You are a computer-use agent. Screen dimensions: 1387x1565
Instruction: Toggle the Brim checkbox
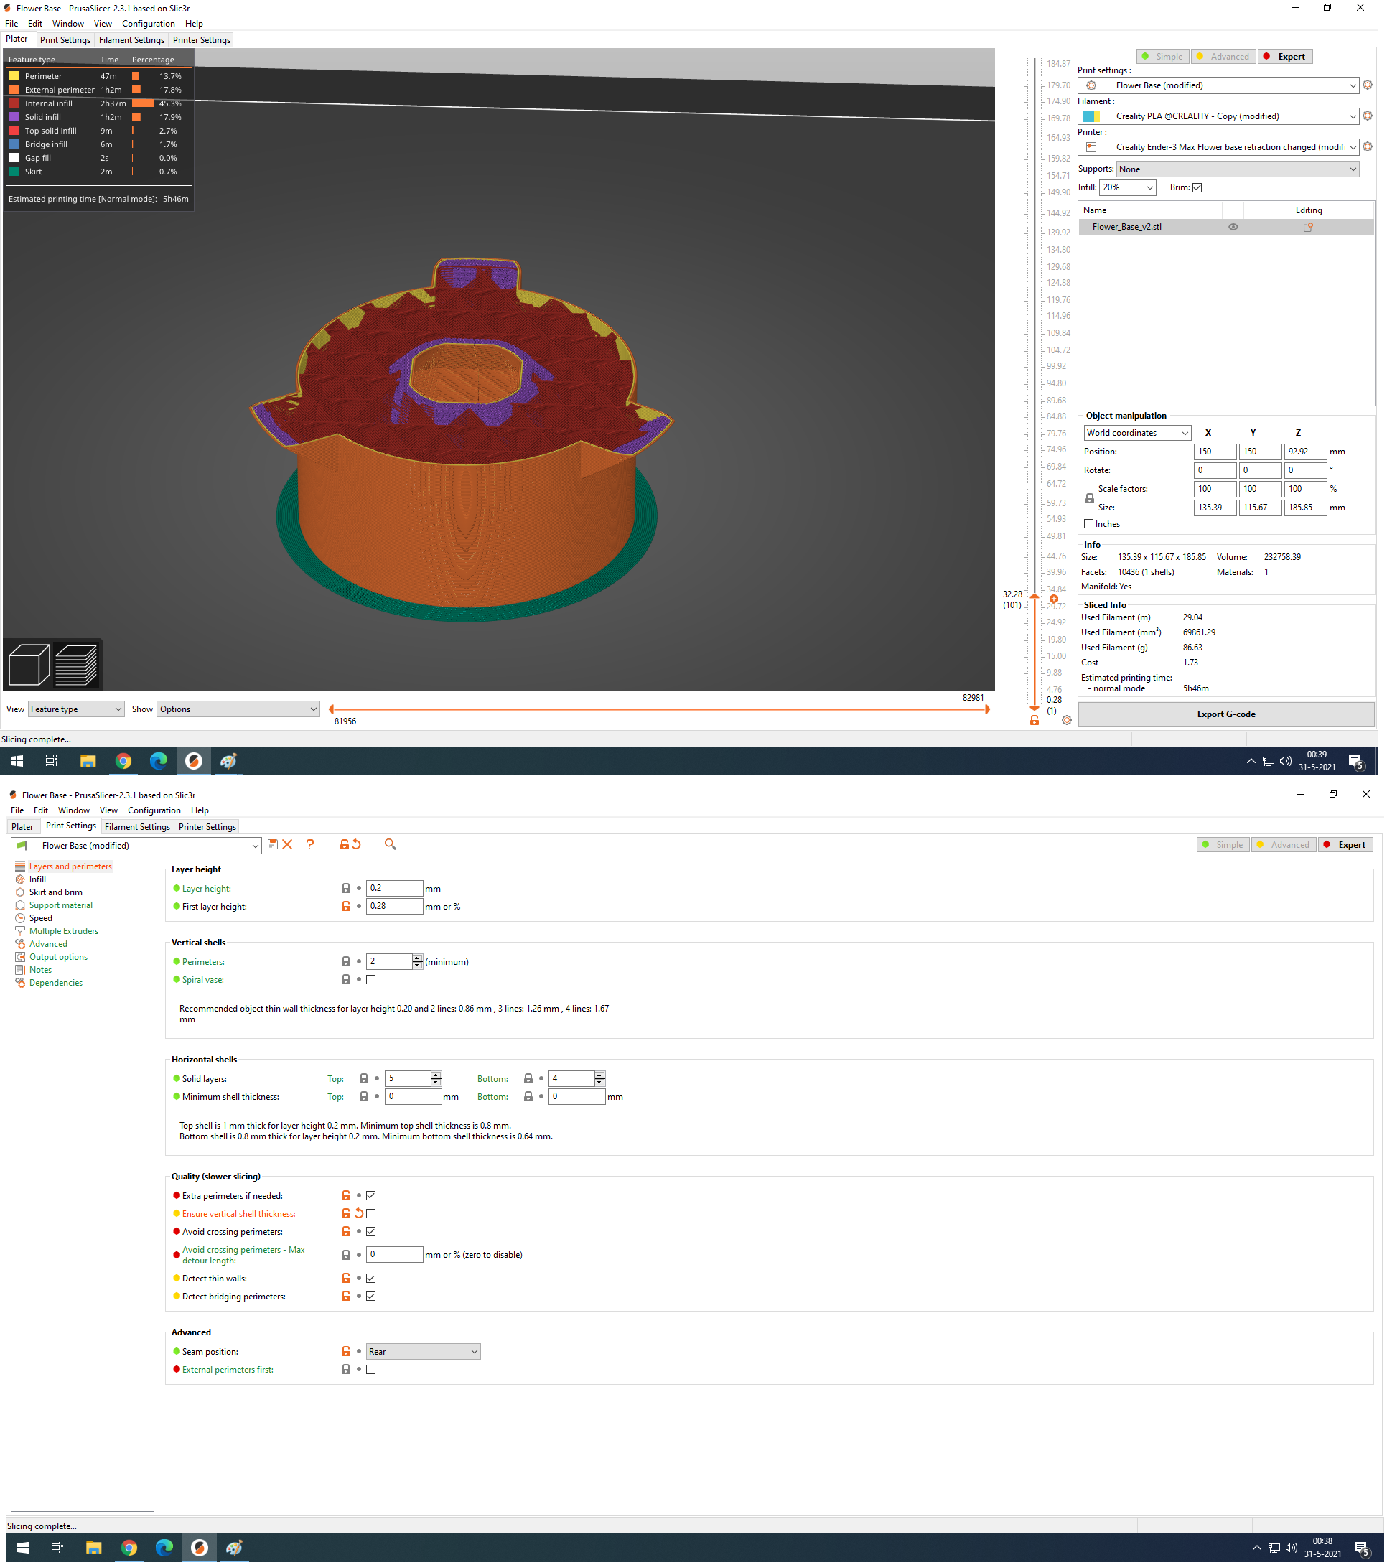pos(1197,187)
